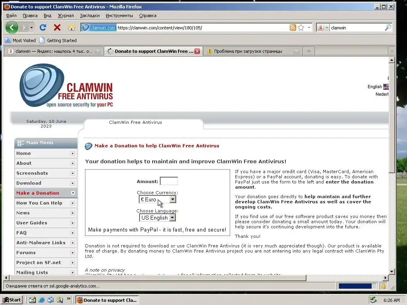Open Make a Donation menu item
The image size is (407, 305).
tap(46, 193)
